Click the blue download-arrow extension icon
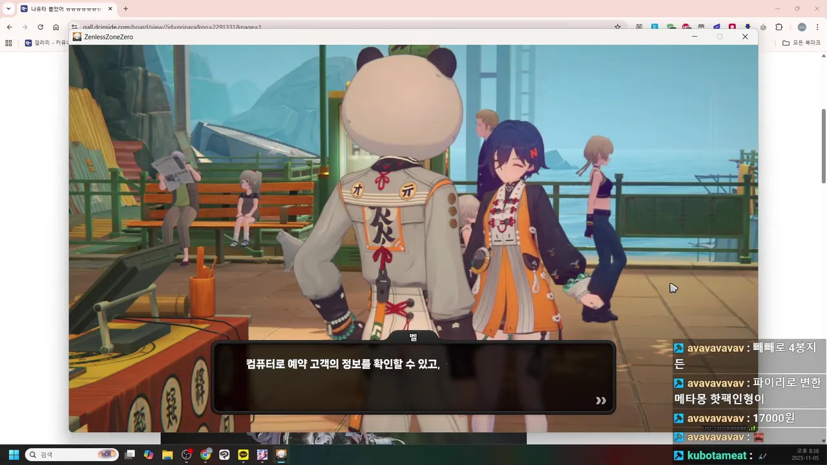The height and width of the screenshot is (465, 827). tap(748, 27)
